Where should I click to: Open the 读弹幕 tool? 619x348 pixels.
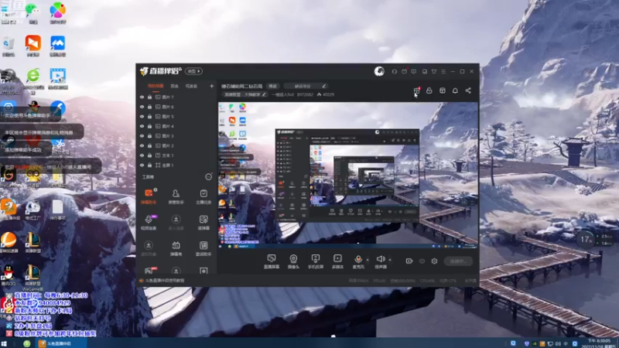point(203,222)
